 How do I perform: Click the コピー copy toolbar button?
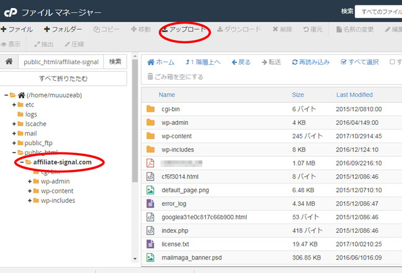point(106,30)
